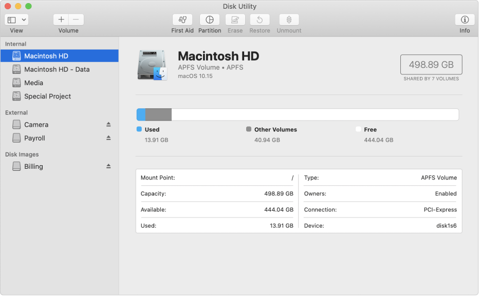This screenshot has height=296, width=480.
Task: Open the View dropdown menu
Action: 16,19
